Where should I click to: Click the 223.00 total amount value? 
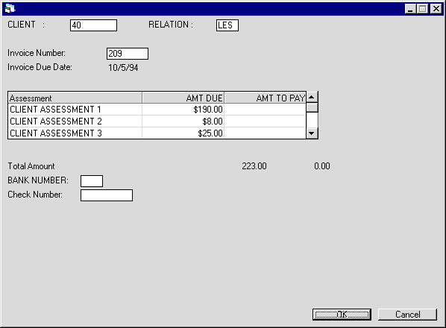tap(254, 166)
